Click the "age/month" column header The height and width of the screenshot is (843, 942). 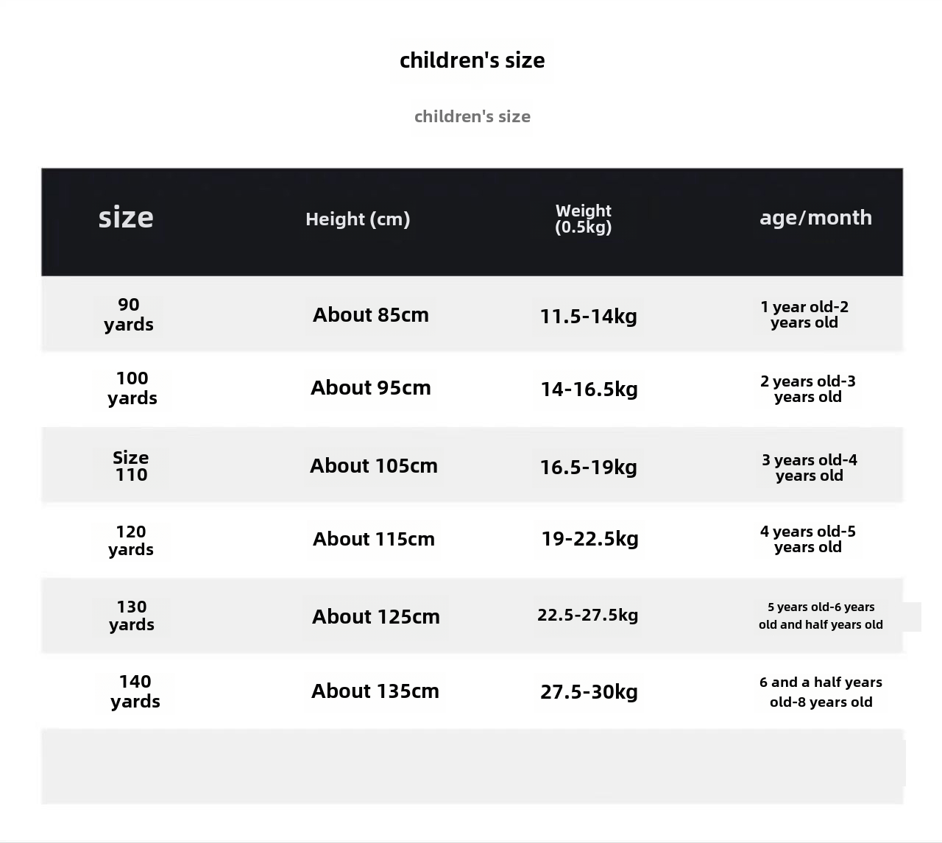point(815,218)
